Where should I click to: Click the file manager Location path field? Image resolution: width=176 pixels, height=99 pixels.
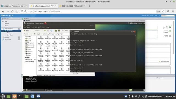point(59,34)
